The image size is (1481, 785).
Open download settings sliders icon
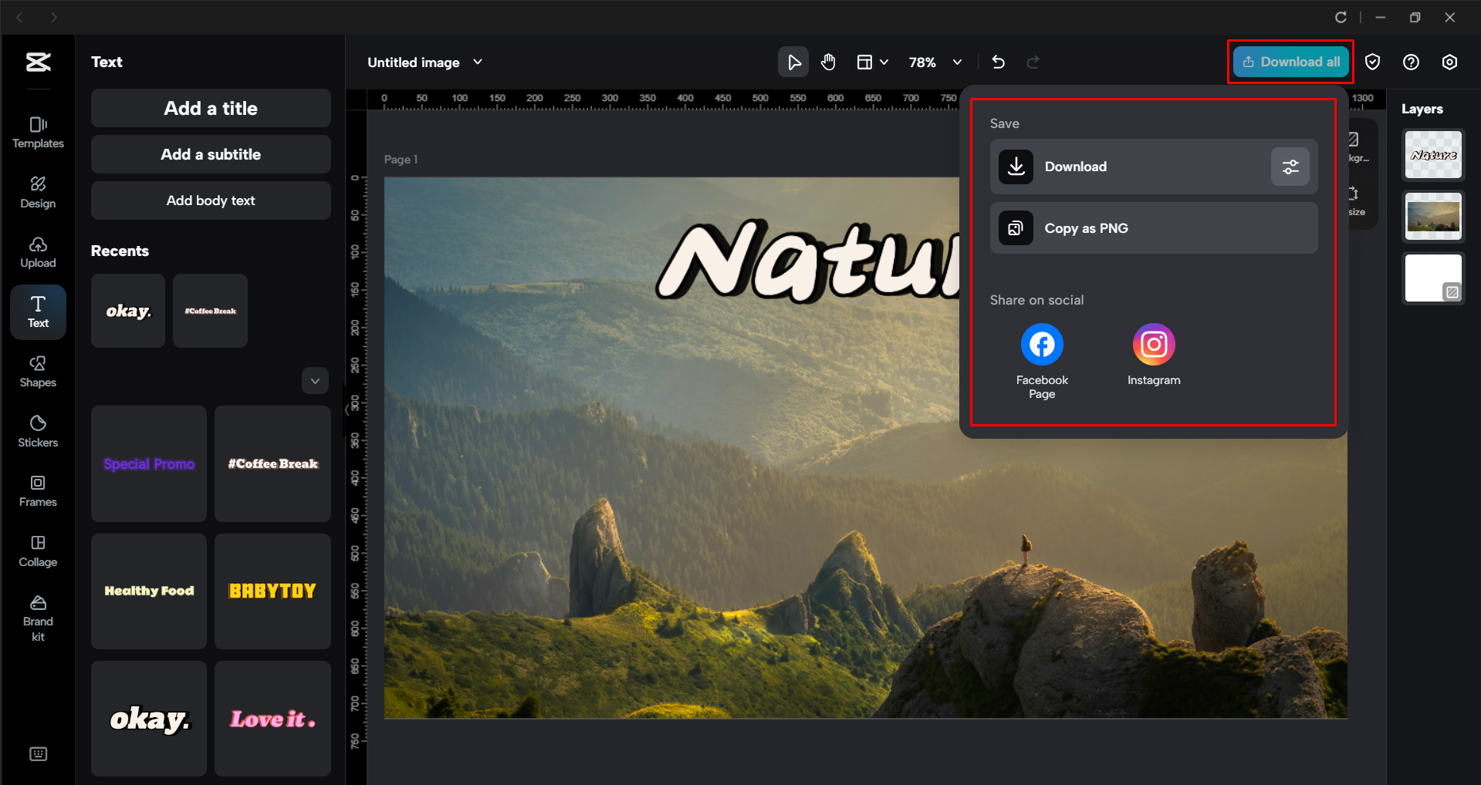pyautogui.click(x=1290, y=167)
